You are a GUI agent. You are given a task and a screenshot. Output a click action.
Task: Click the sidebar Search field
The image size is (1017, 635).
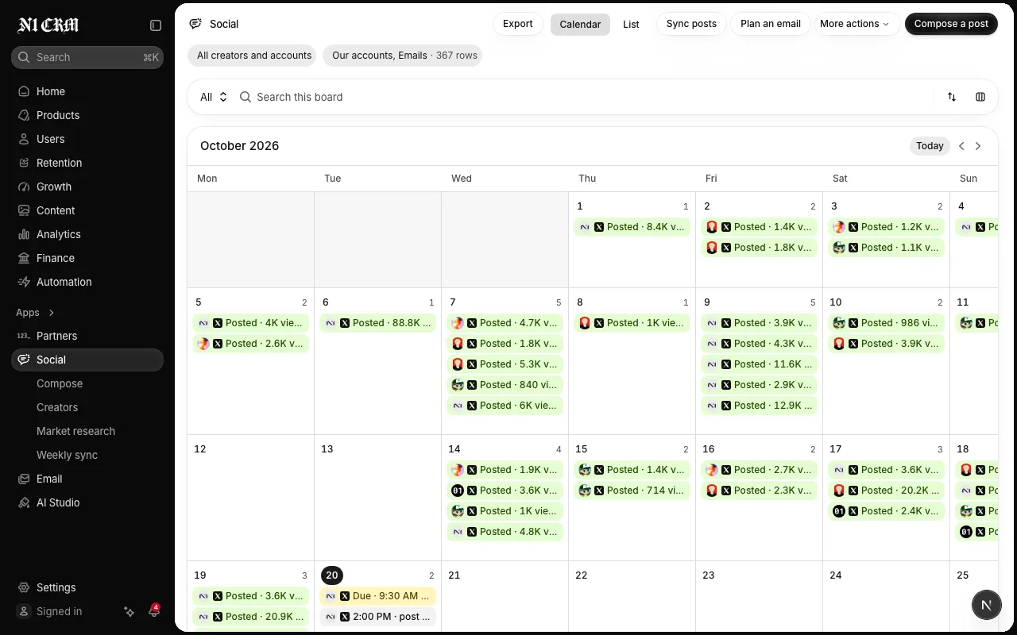(87, 57)
